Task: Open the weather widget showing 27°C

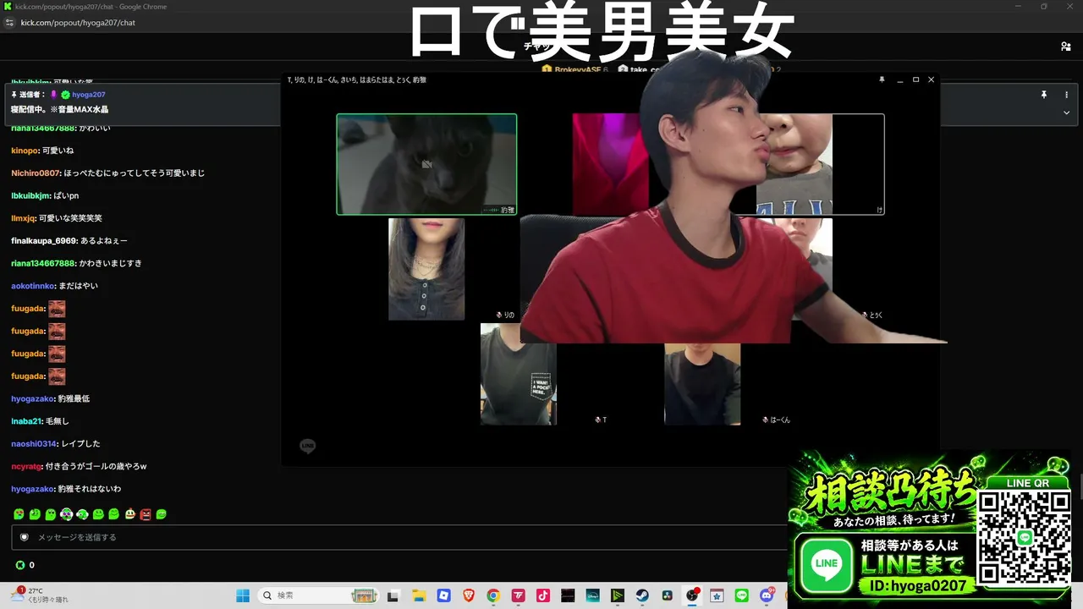Action: coord(39,595)
